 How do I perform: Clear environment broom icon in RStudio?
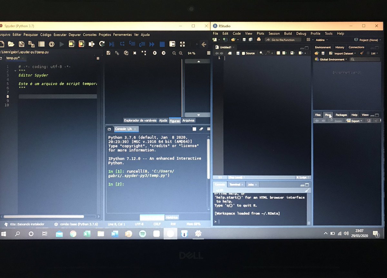click(x=362, y=53)
